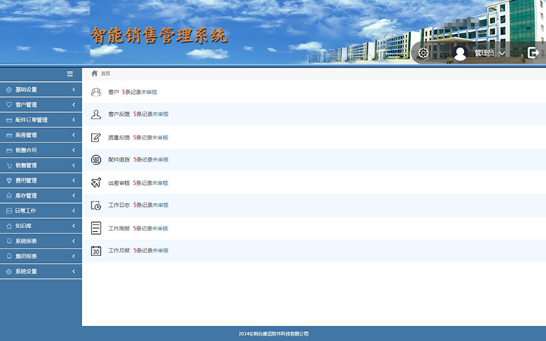Viewport: 546px width, 341px height.
Task: Click the 质量反馈 edit pencil icon
Action: pyautogui.click(x=96, y=137)
